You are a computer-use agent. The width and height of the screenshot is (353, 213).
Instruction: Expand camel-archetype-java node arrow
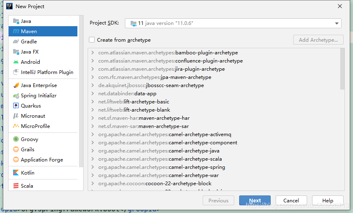click(x=93, y=151)
